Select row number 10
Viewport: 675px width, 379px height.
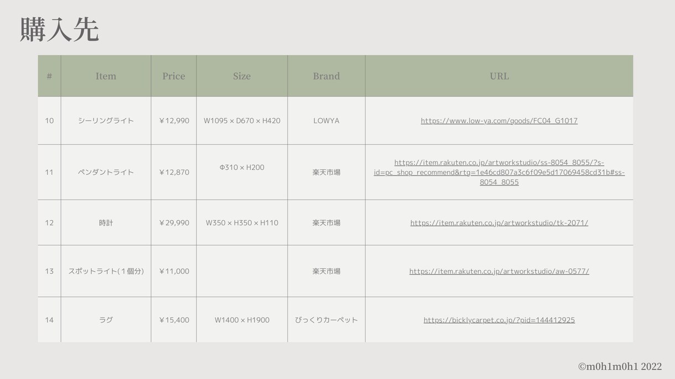coord(49,120)
